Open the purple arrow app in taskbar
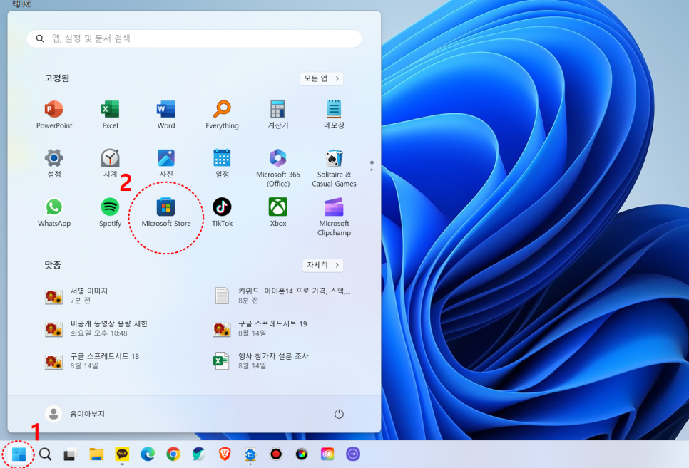 [x=353, y=454]
